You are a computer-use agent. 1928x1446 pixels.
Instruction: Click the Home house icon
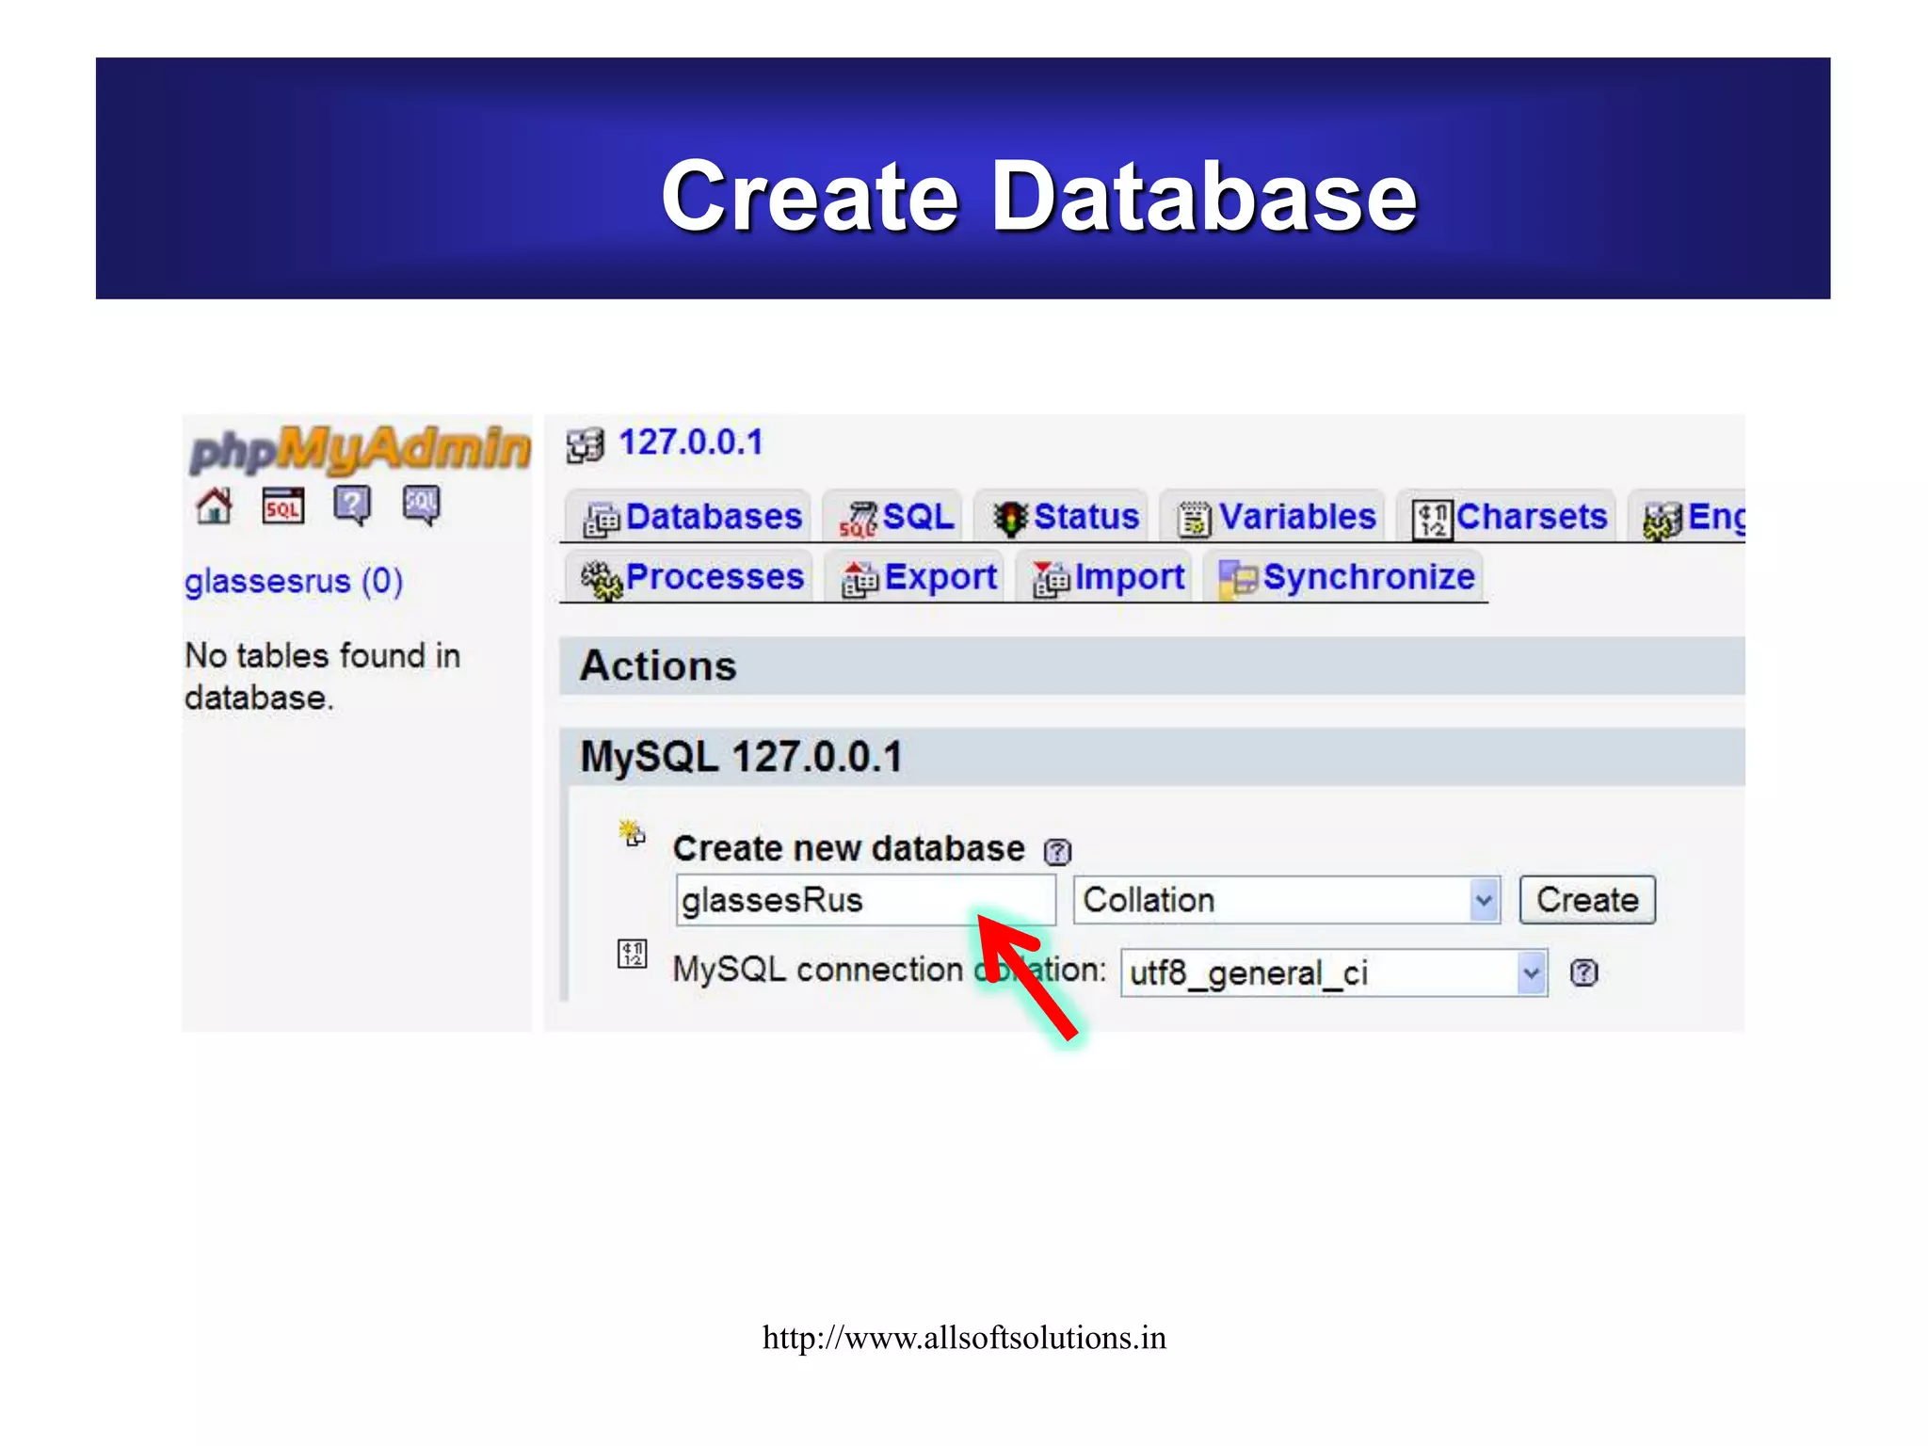(x=214, y=506)
